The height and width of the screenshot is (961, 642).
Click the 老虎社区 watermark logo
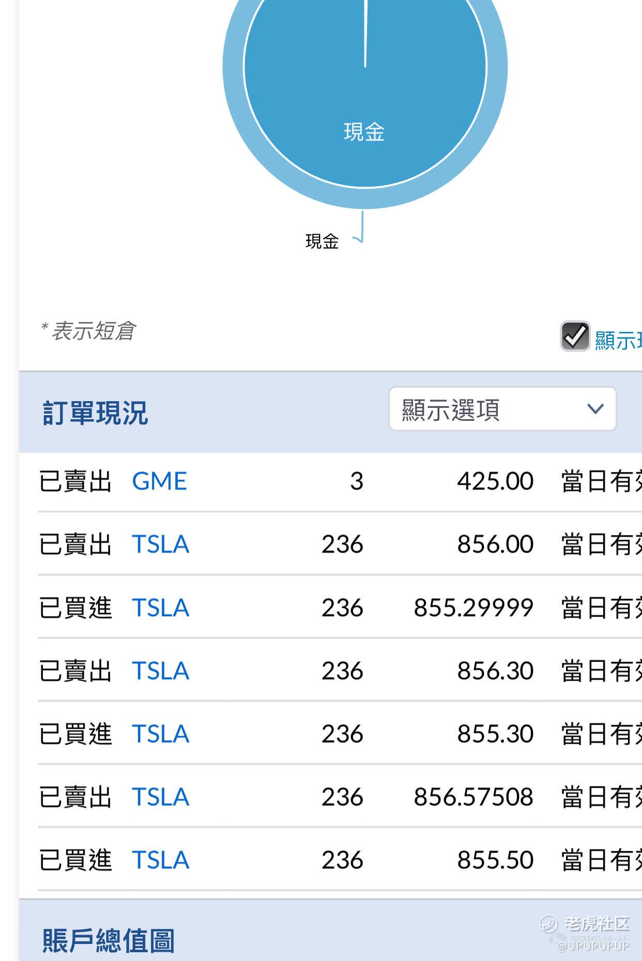pyautogui.click(x=585, y=923)
